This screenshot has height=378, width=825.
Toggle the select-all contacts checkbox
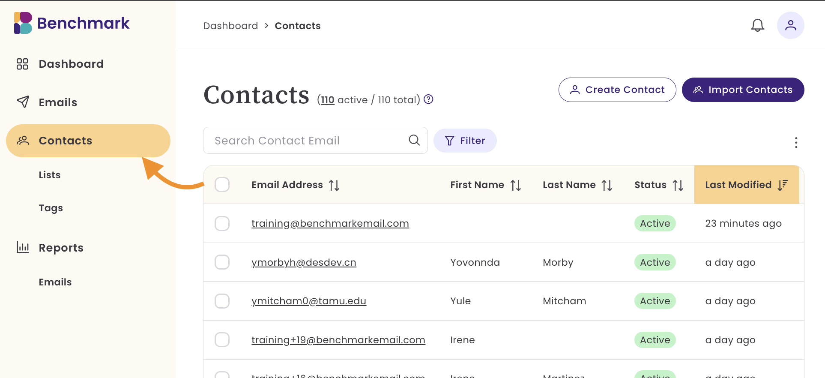click(222, 185)
